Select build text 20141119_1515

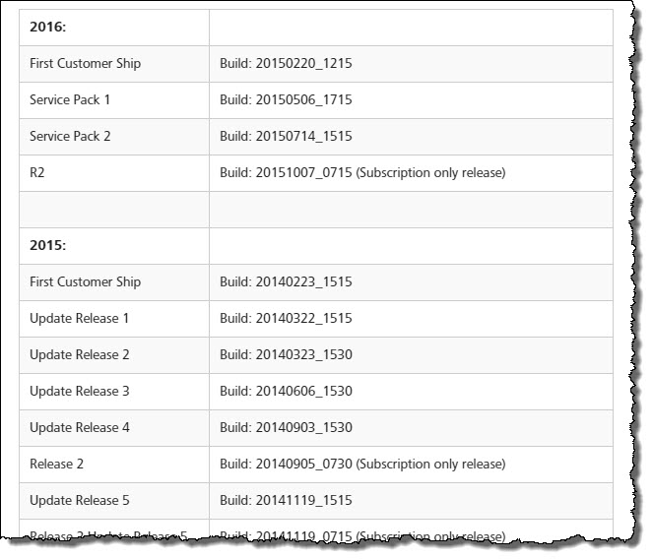point(286,500)
